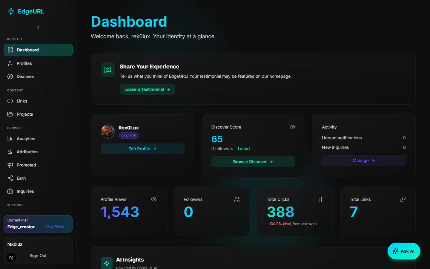Click the CREATOR badge
This screenshot has height=269, width=430.
click(129, 136)
